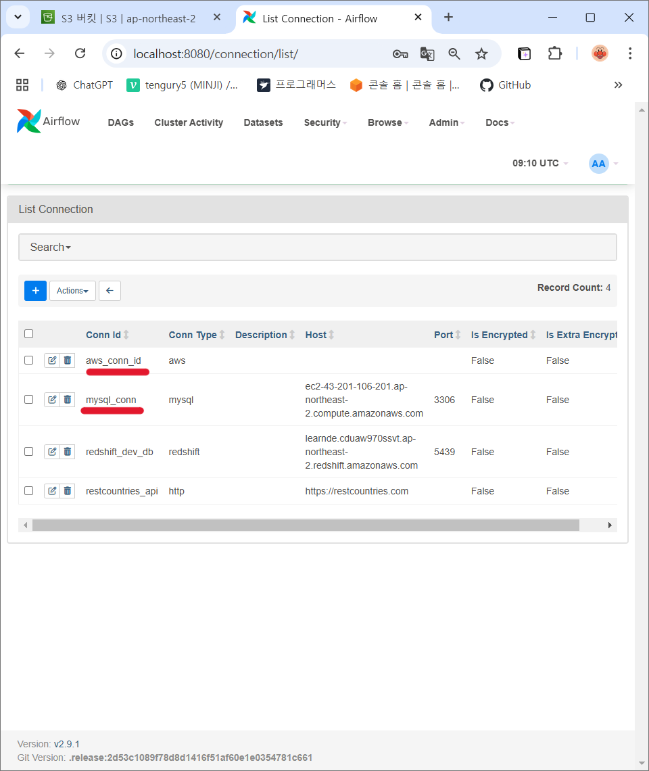Screen dimensions: 649x771
Task: Check the checkbox beside aws_conn_id
Action: [x=28, y=360]
